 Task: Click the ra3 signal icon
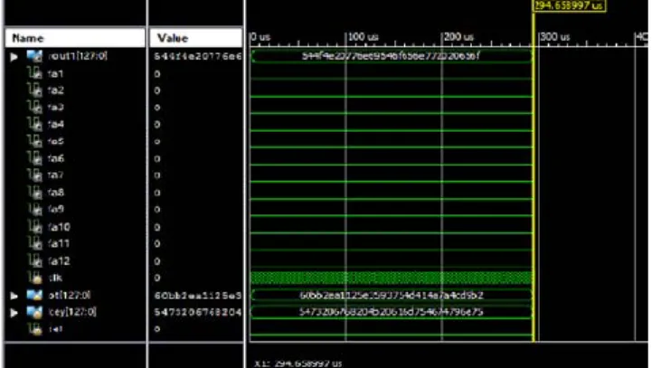[x=35, y=108]
